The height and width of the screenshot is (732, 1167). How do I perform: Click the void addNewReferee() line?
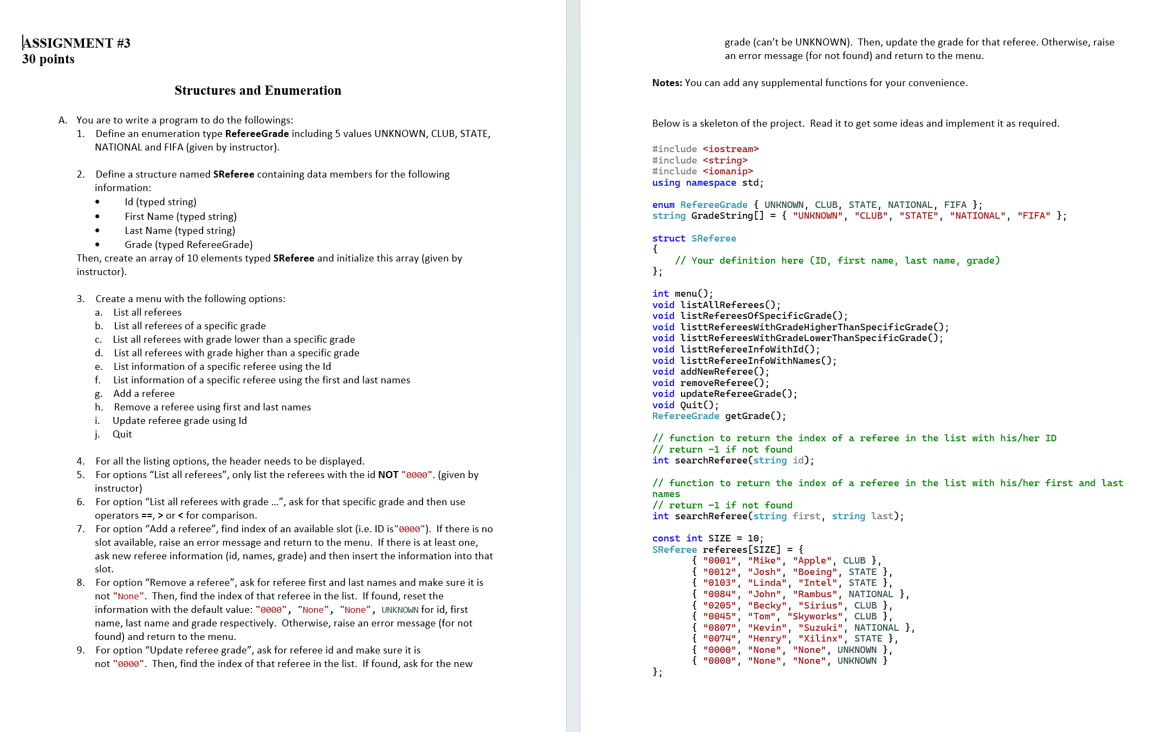tap(710, 371)
